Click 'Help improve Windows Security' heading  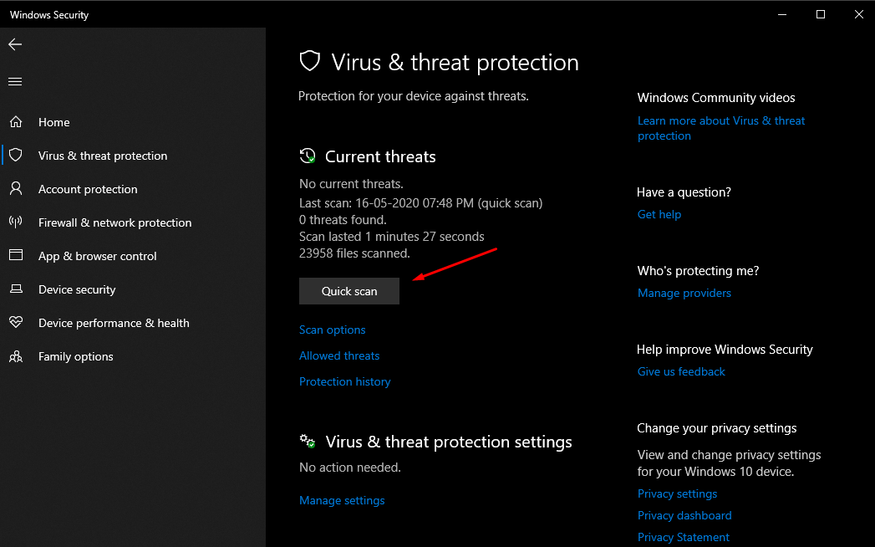point(725,350)
